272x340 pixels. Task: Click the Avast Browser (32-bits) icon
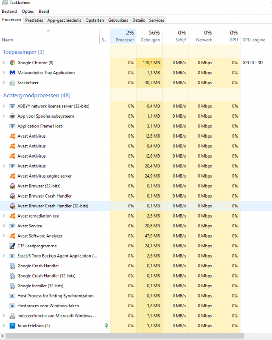click(x=13, y=186)
